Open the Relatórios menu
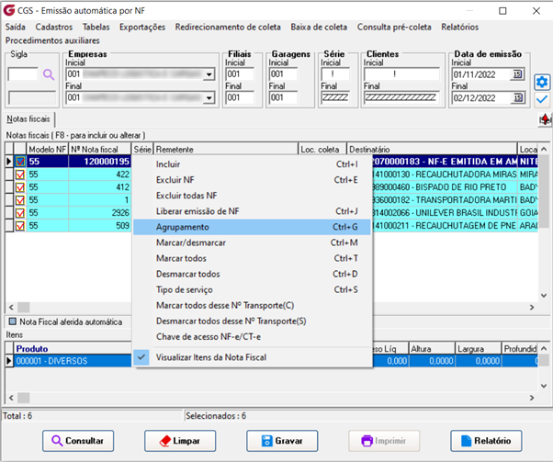This screenshot has width=553, height=462. 460,28
